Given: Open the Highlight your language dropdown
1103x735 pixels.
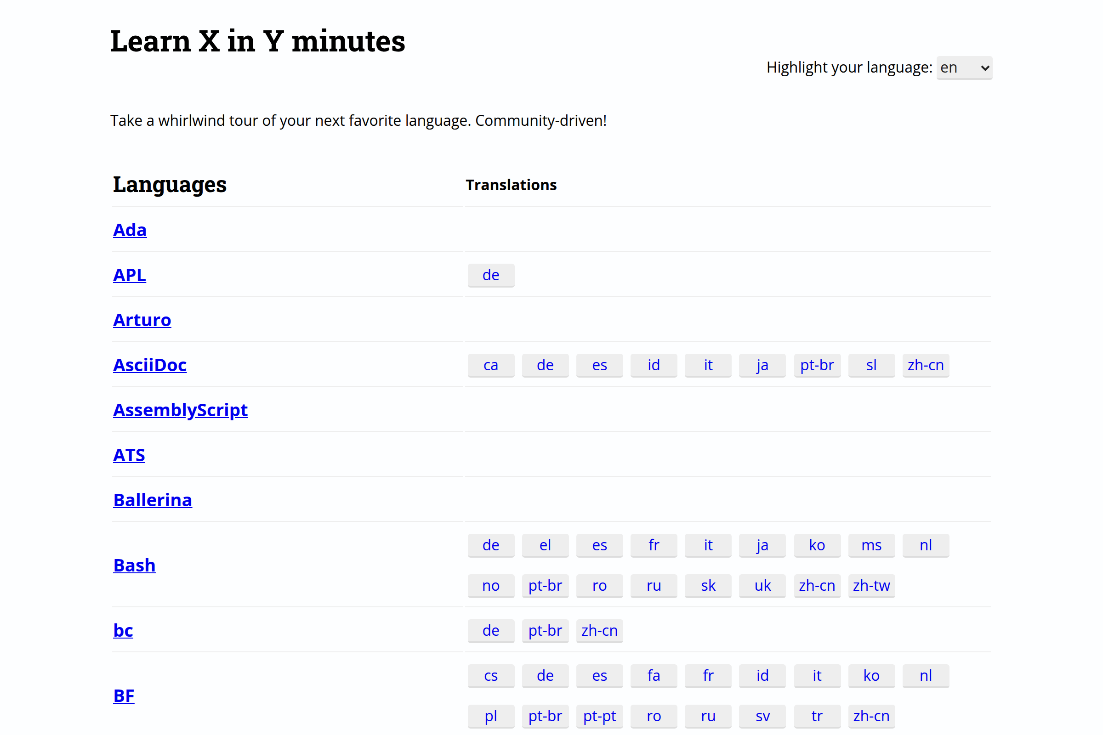Looking at the screenshot, I should (x=964, y=68).
